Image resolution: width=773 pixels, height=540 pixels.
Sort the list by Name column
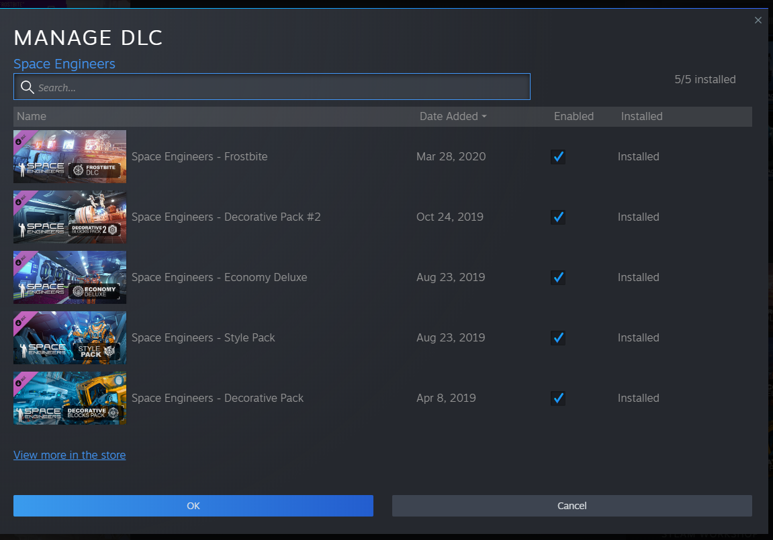(x=32, y=116)
